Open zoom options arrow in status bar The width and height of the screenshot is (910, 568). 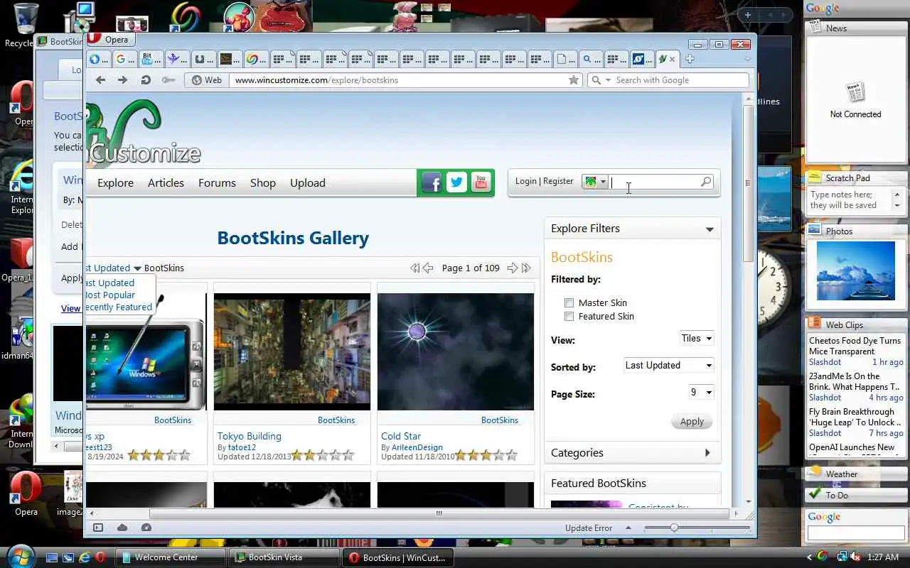(x=628, y=528)
